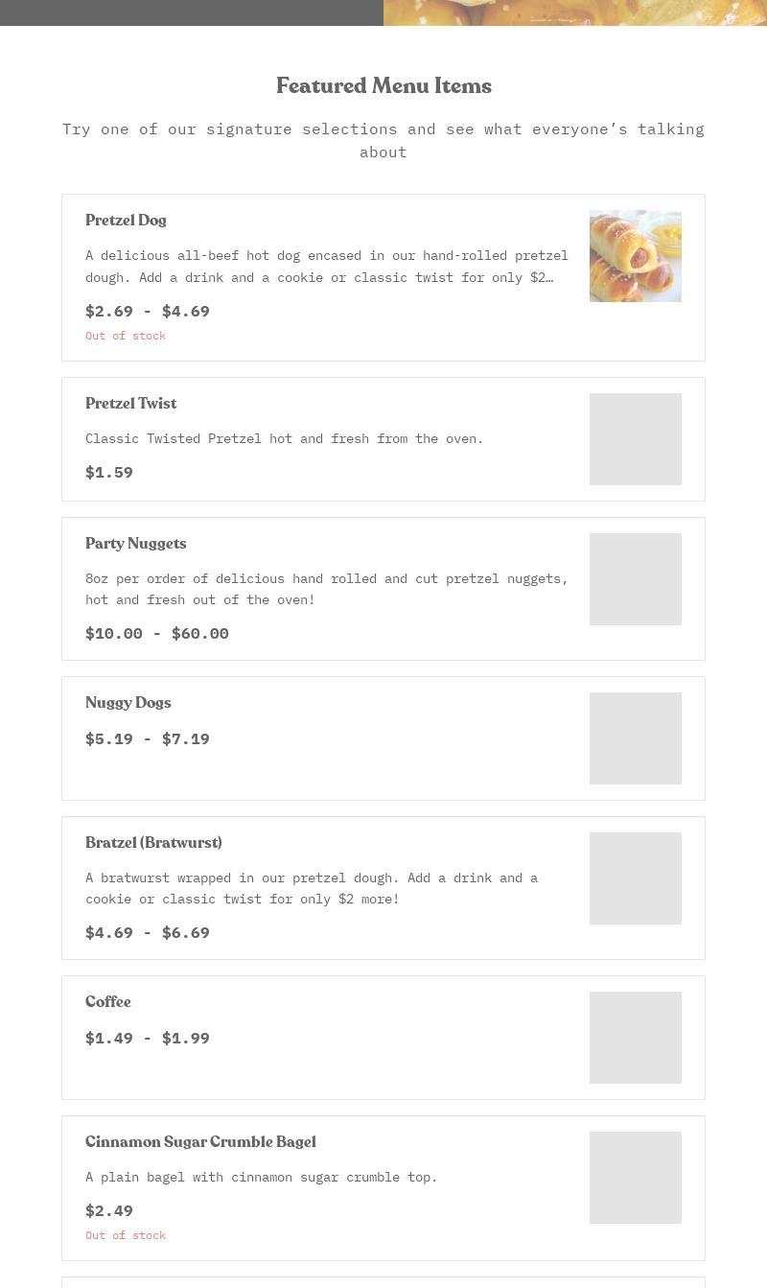
Task: Select the Coffee item title
Action: tap(107, 1002)
